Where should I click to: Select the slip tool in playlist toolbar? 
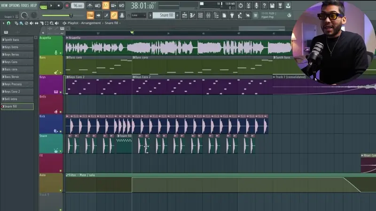(37, 23)
